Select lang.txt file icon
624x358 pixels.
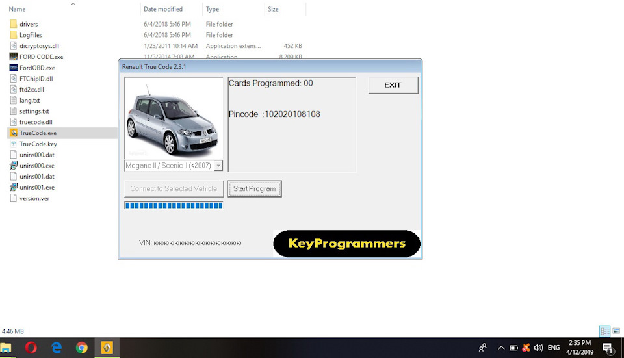pos(14,100)
